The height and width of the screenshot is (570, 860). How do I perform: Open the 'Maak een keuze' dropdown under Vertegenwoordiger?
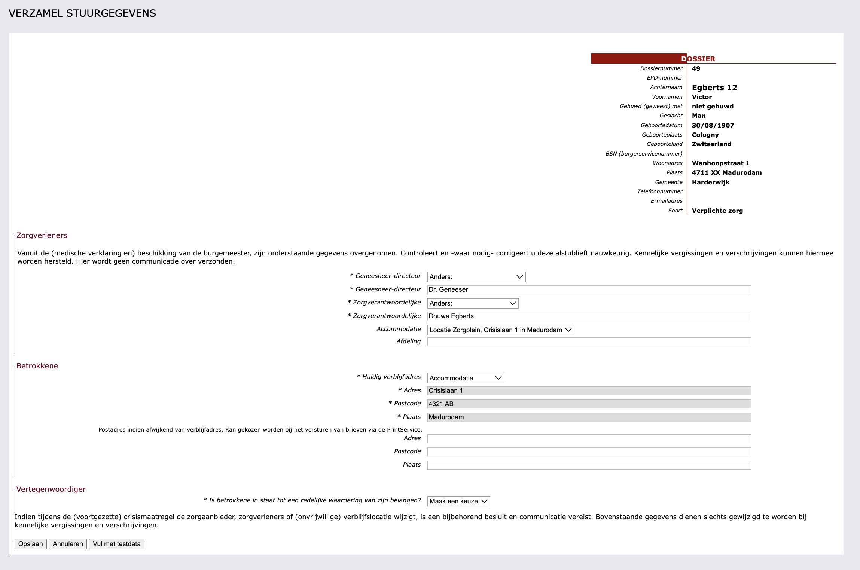(458, 501)
